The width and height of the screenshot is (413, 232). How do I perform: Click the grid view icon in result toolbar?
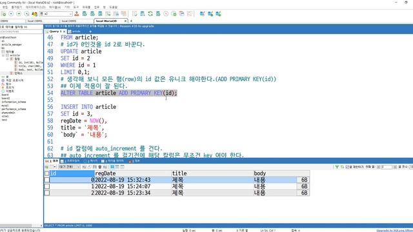click(112, 167)
